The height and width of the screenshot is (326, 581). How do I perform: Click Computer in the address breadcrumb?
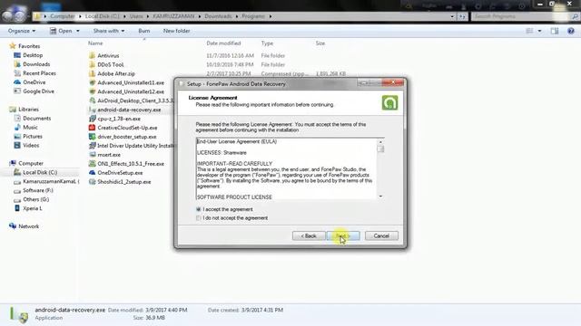(x=63, y=16)
